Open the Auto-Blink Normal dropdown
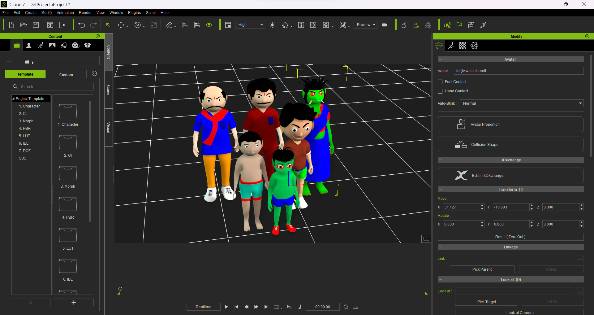Viewport: 594px width, 315px height. pos(521,103)
